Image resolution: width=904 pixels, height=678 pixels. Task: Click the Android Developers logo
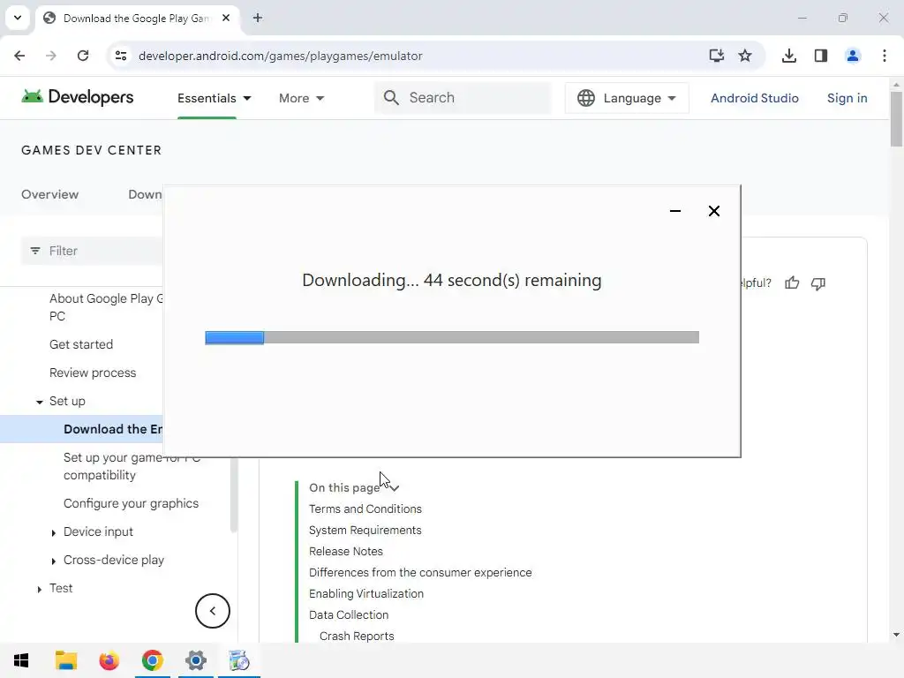coord(78,97)
